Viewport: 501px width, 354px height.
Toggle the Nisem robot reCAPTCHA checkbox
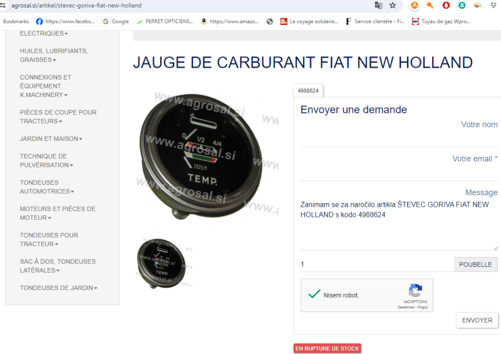click(314, 294)
